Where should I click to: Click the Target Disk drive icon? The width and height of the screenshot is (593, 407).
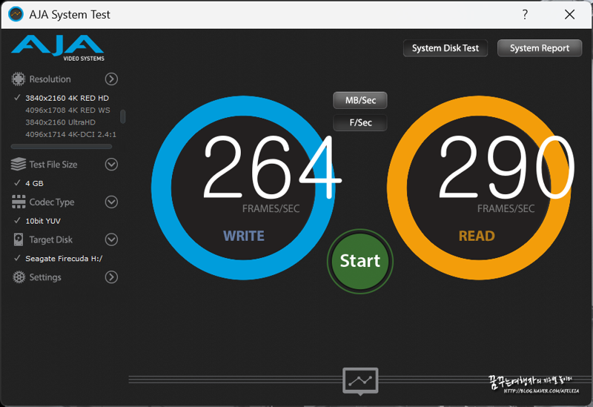coord(18,239)
